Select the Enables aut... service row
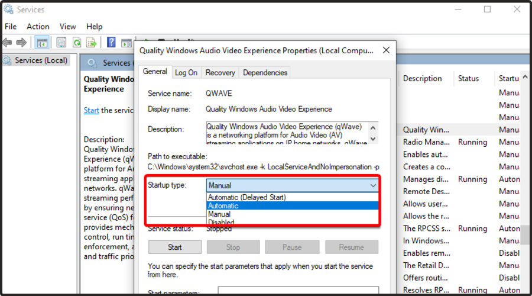 pyautogui.click(x=459, y=155)
